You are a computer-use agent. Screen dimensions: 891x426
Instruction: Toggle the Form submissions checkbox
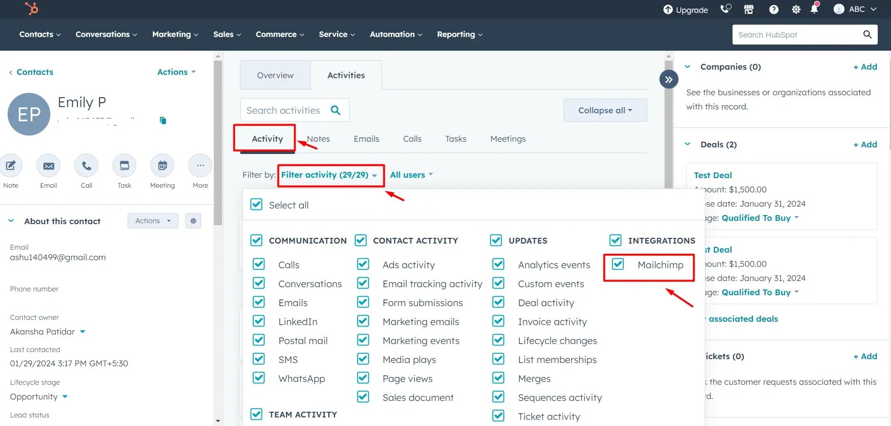click(363, 302)
